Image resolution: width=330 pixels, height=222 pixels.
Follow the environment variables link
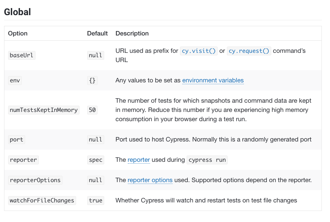[x=213, y=80]
